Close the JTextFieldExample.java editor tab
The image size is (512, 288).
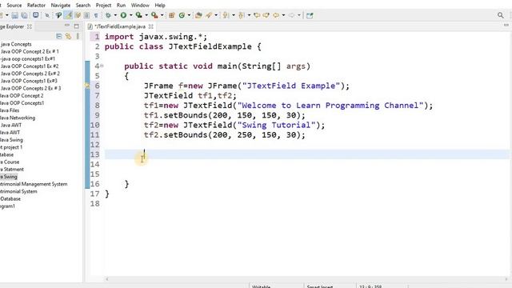coord(151,26)
